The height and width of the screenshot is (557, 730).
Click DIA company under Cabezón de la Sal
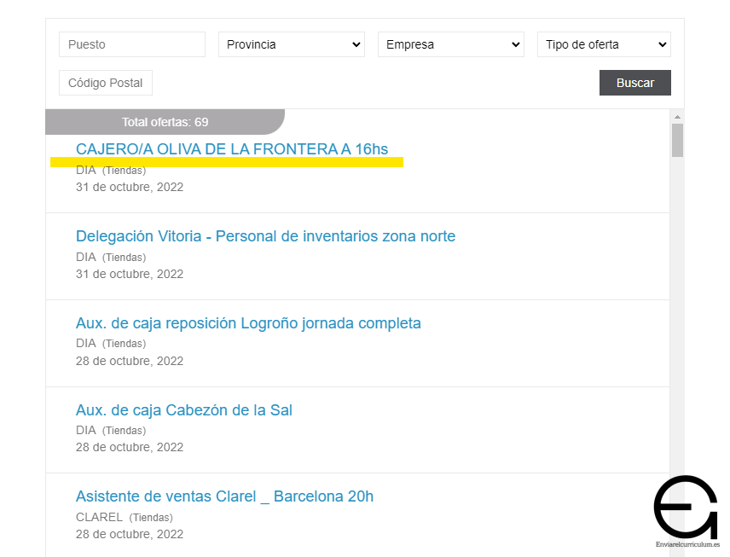point(86,430)
